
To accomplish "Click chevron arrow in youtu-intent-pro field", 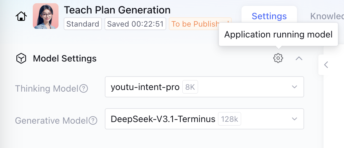I will click(294, 87).
